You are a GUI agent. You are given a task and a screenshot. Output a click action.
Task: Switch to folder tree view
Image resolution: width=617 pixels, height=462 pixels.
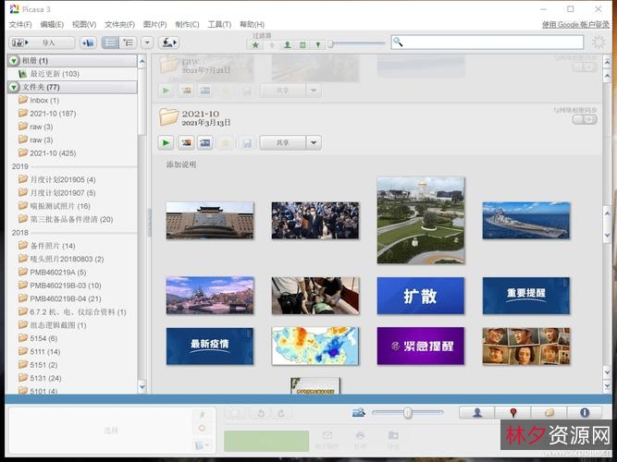128,43
